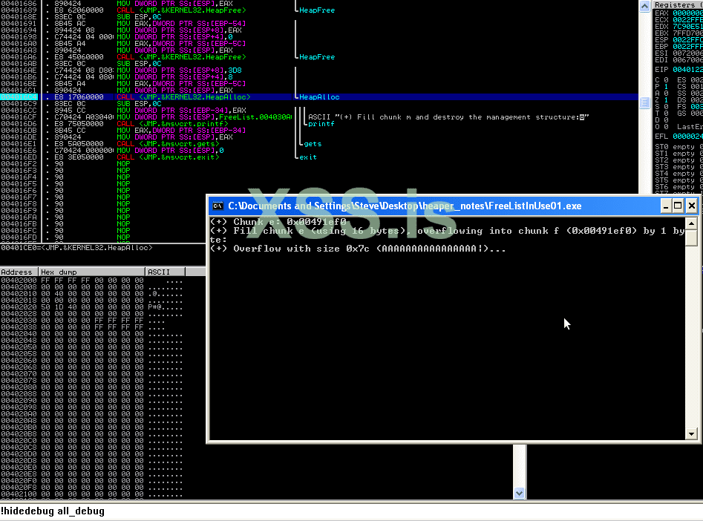703x521 pixels.
Task: Select the CALL msvcrt.printf instruction row
Action: pos(319,124)
